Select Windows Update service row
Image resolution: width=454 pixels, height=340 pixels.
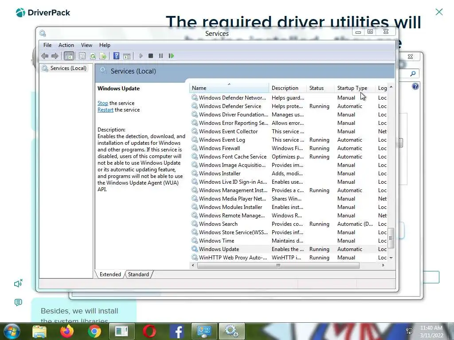point(288,249)
